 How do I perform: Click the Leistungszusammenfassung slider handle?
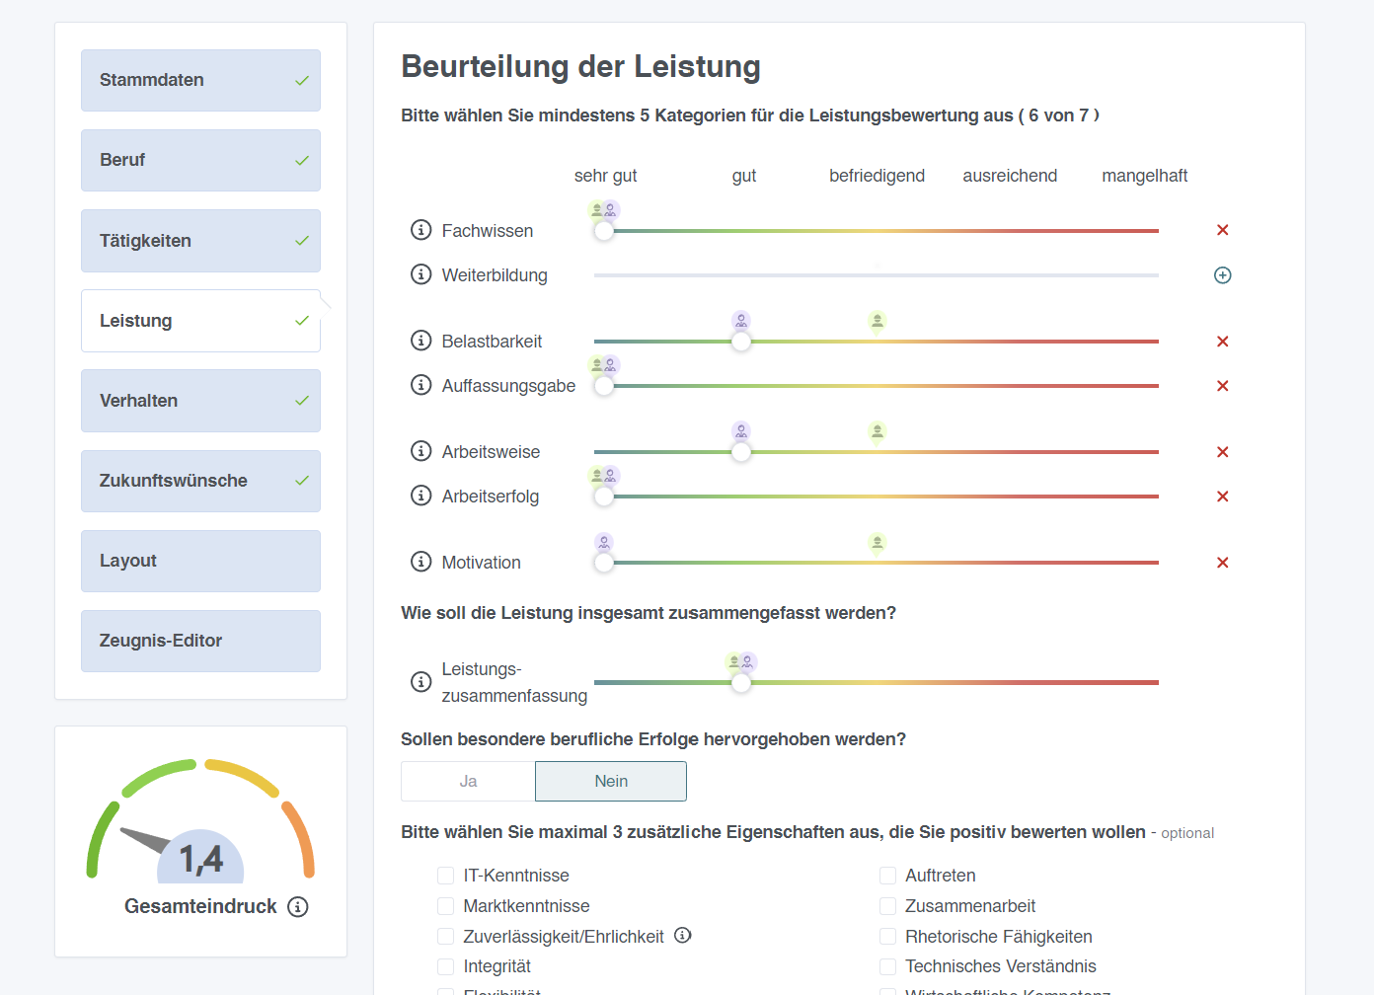(x=741, y=682)
